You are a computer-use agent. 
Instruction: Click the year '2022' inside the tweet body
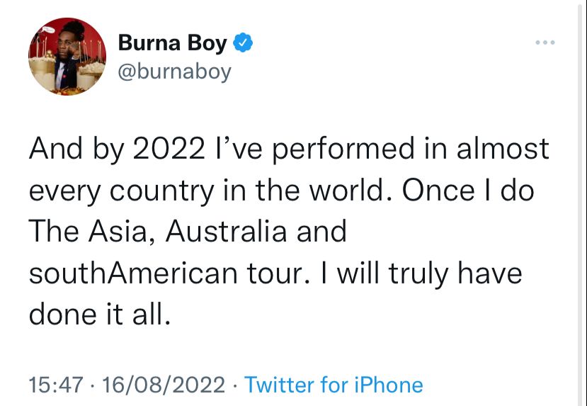click(x=169, y=149)
